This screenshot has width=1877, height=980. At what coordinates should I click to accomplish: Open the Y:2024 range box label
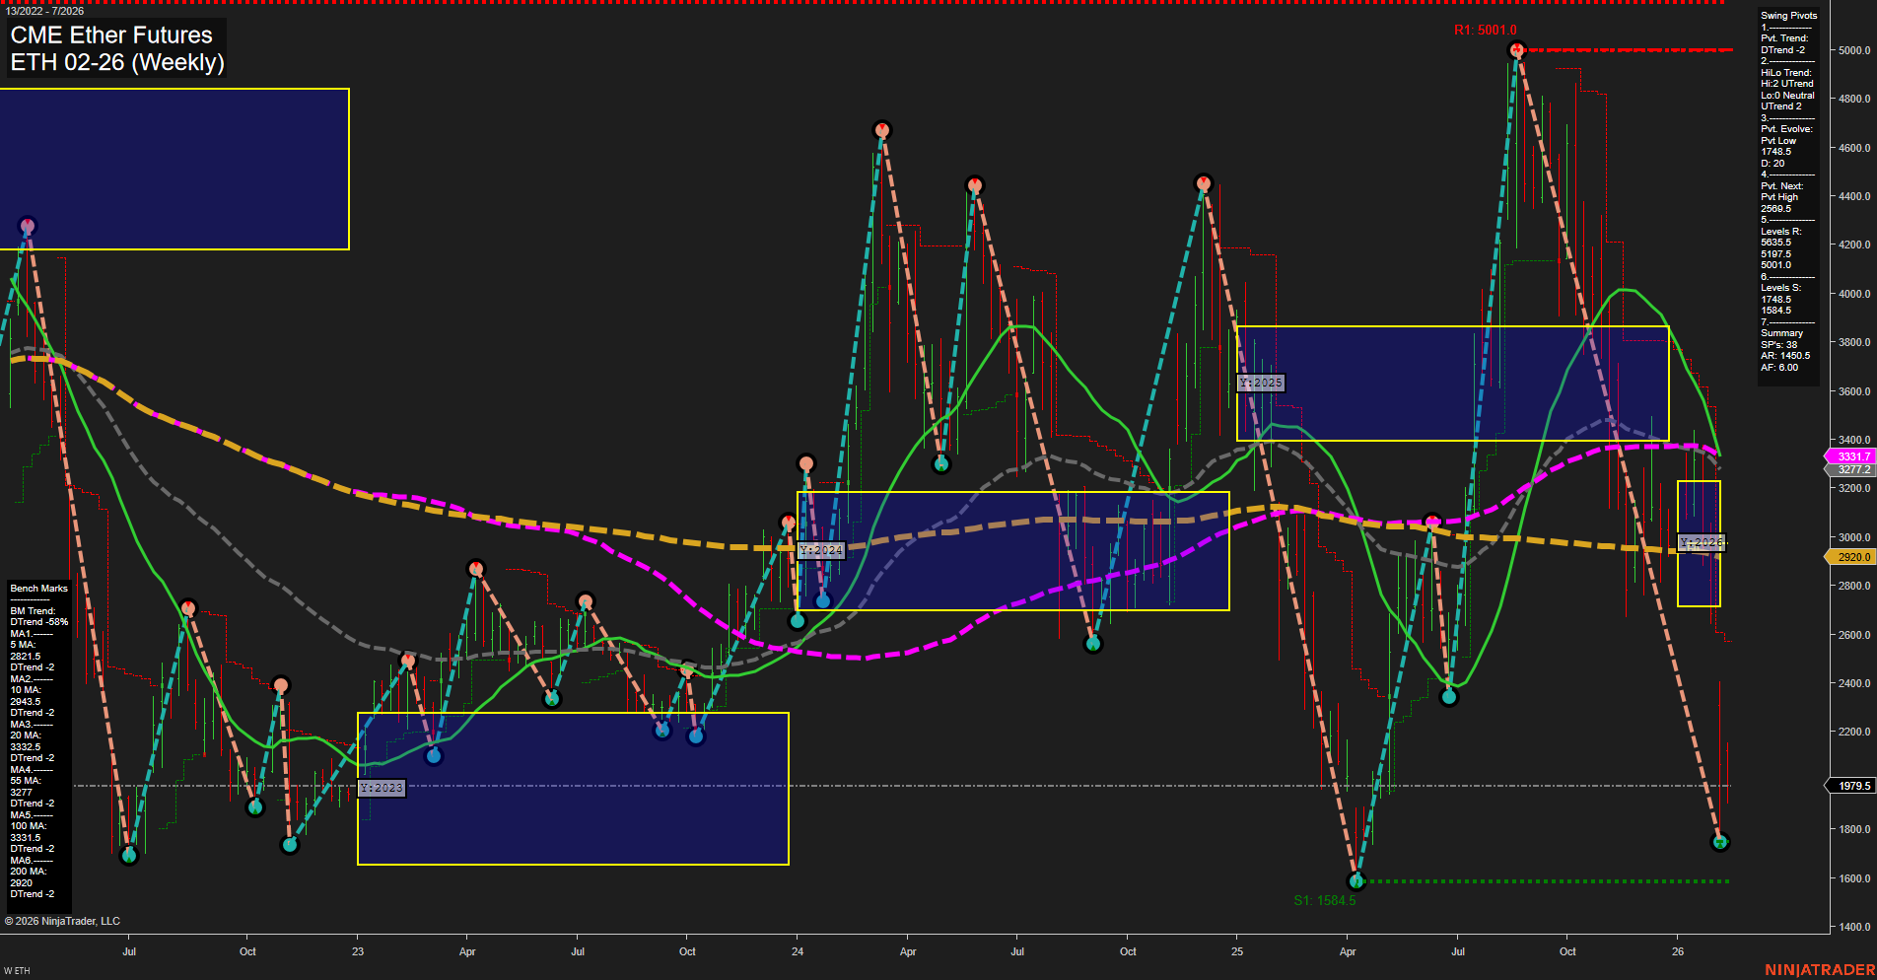820,550
